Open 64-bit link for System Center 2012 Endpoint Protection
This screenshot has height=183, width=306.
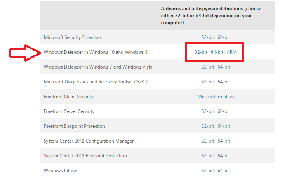(224, 156)
